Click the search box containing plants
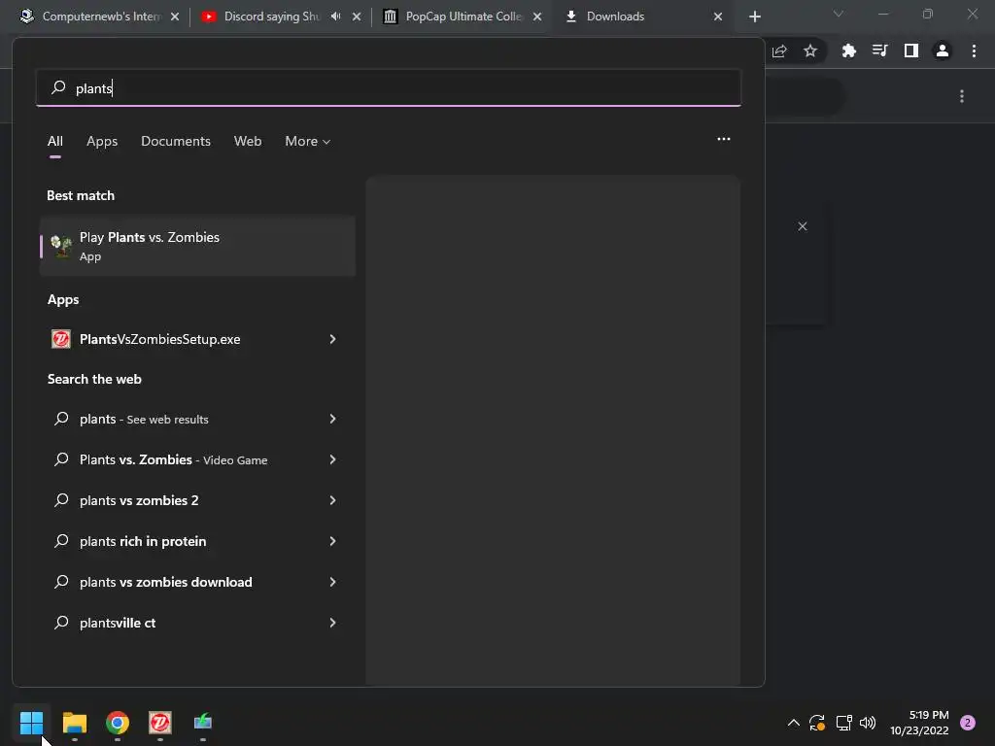This screenshot has width=995, height=746. point(389,87)
